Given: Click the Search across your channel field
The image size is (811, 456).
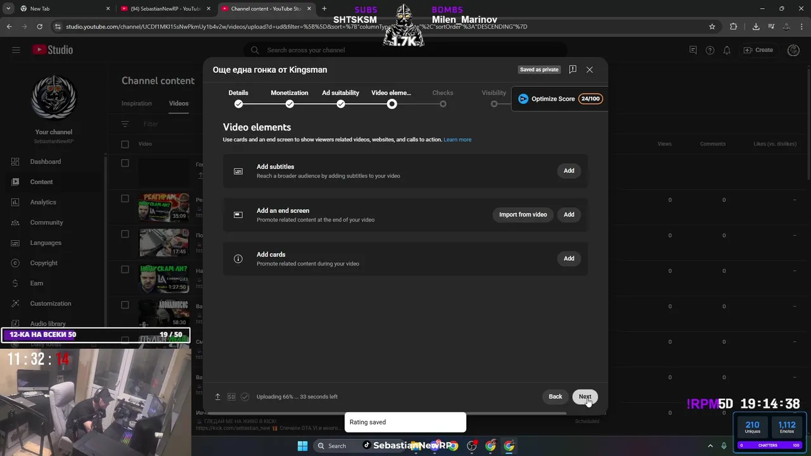Looking at the screenshot, I should [405, 50].
